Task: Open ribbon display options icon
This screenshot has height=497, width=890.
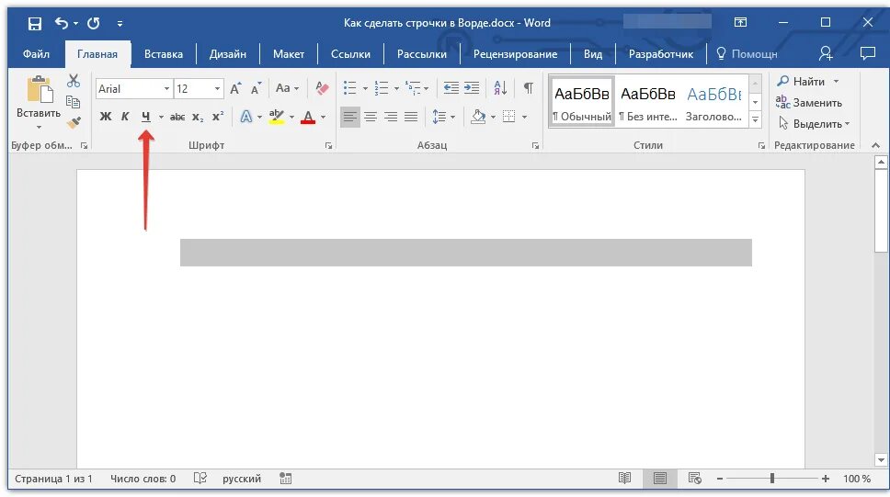Action: point(741,23)
